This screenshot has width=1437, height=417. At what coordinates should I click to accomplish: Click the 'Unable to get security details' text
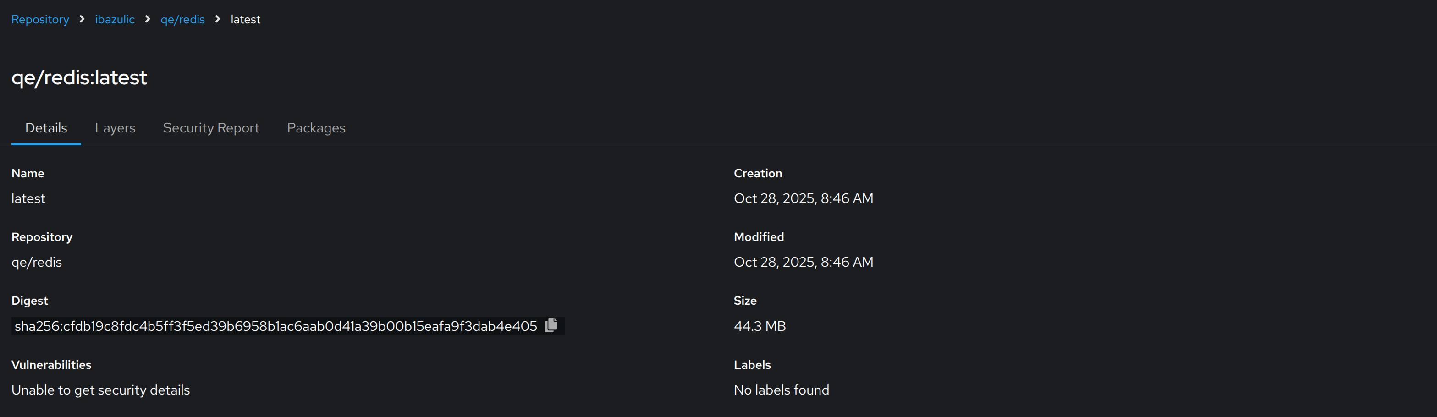[x=100, y=390]
